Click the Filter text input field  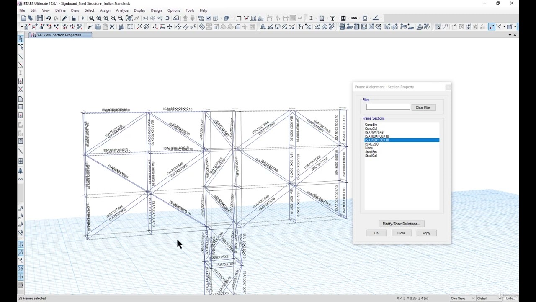pos(388,107)
